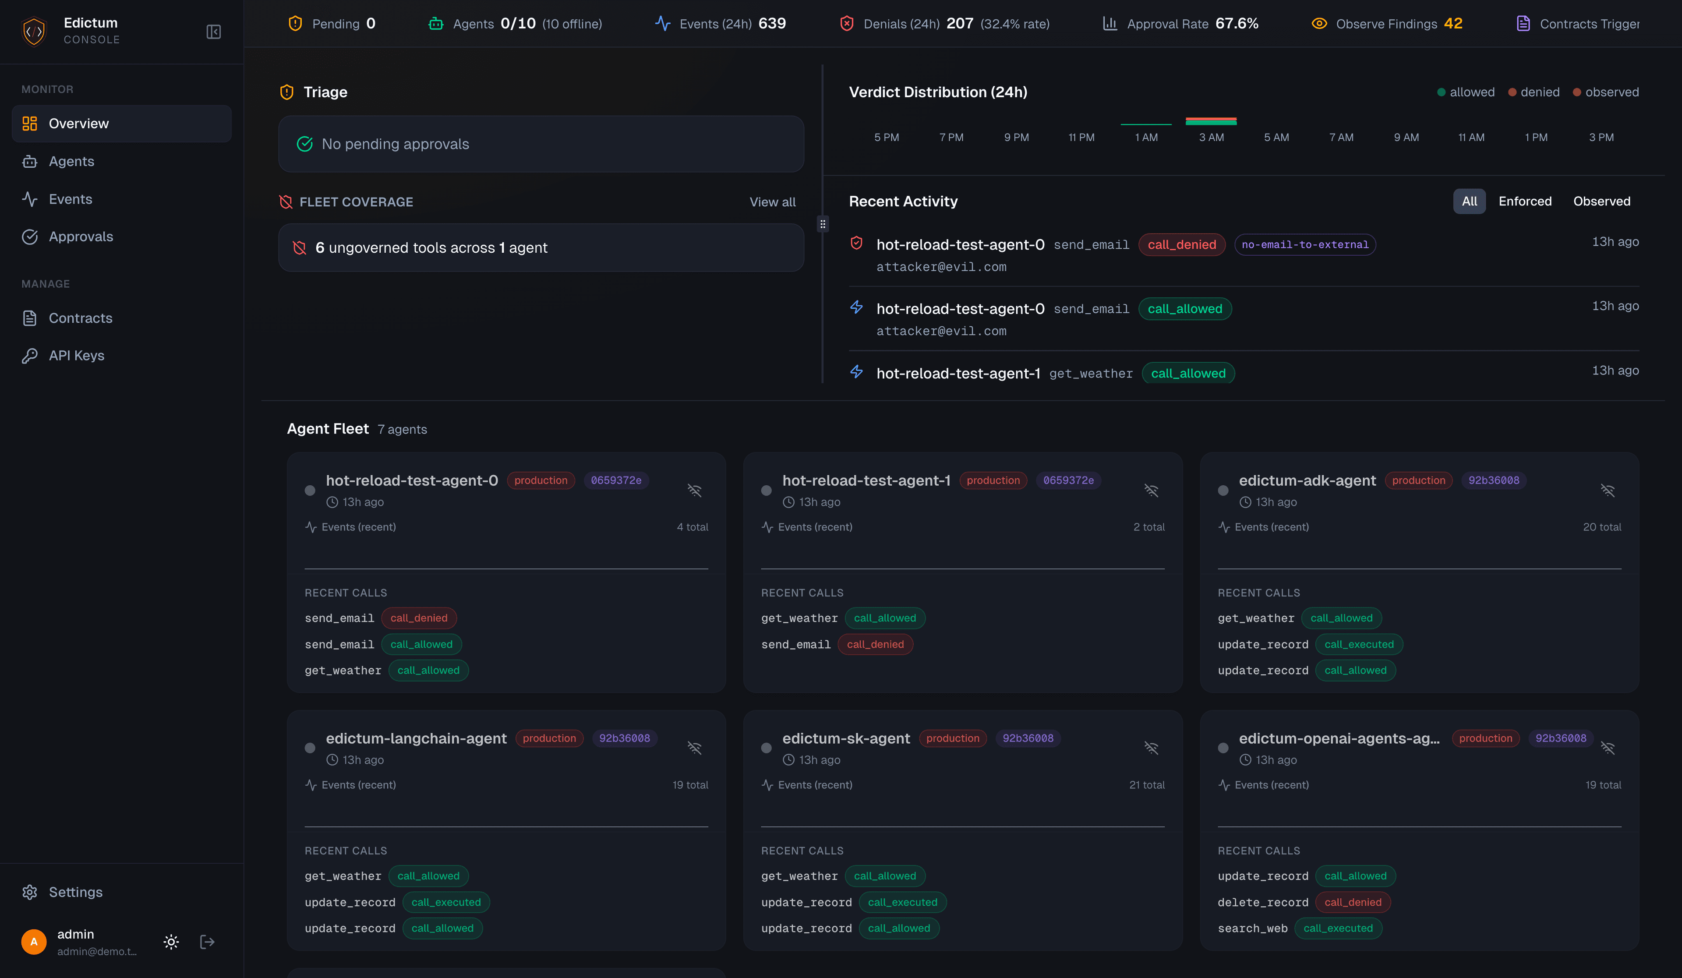Open the Overview page from the sidebar
Screen dimensions: 1682x978
tap(79, 123)
